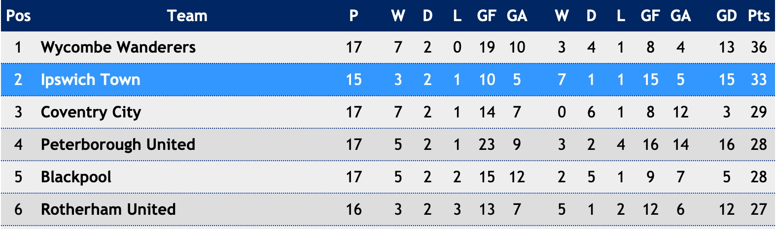Click the Pos column header
This screenshot has width=777, height=229.
pyautogui.click(x=18, y=16)
